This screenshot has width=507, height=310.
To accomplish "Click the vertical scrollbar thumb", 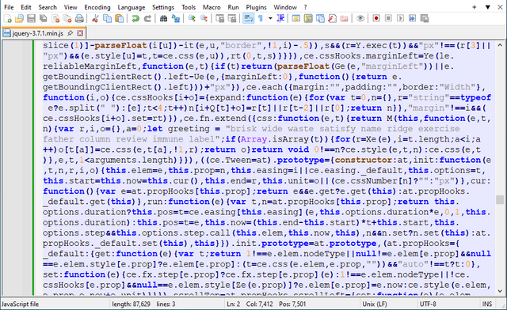I will pyautogui.click(x=500, y=199).
